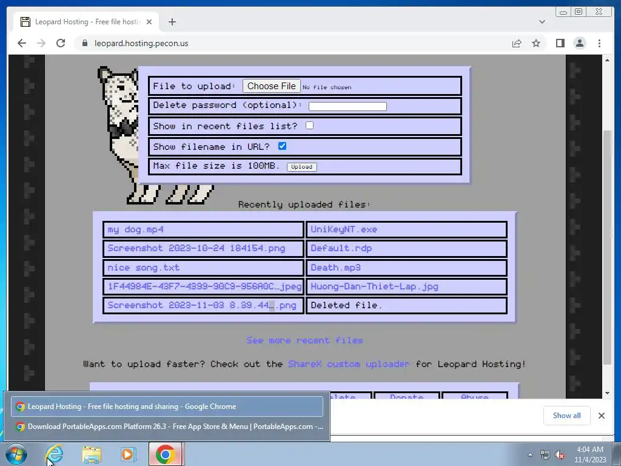Image resolution: width=621 pixels, height=466 pixels.
Task: View site info via the lock icon
Action: [x=84, y=43]
